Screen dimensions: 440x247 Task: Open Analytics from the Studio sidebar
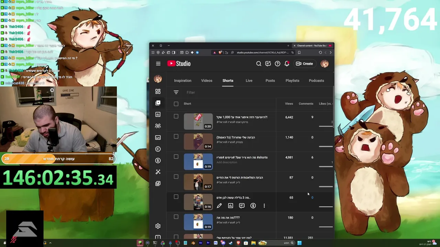pyautogui.click(x=158, y=114)
